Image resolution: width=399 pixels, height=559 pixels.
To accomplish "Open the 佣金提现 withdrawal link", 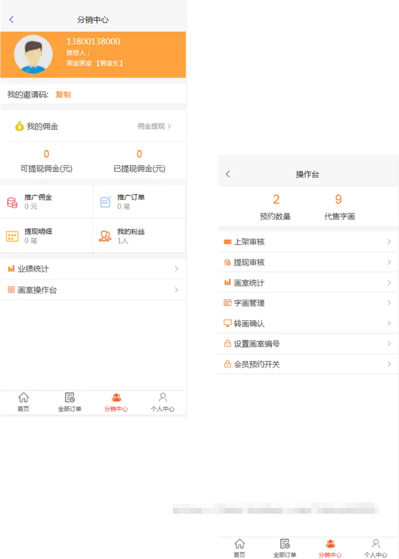I will click(x=154, y=127).
